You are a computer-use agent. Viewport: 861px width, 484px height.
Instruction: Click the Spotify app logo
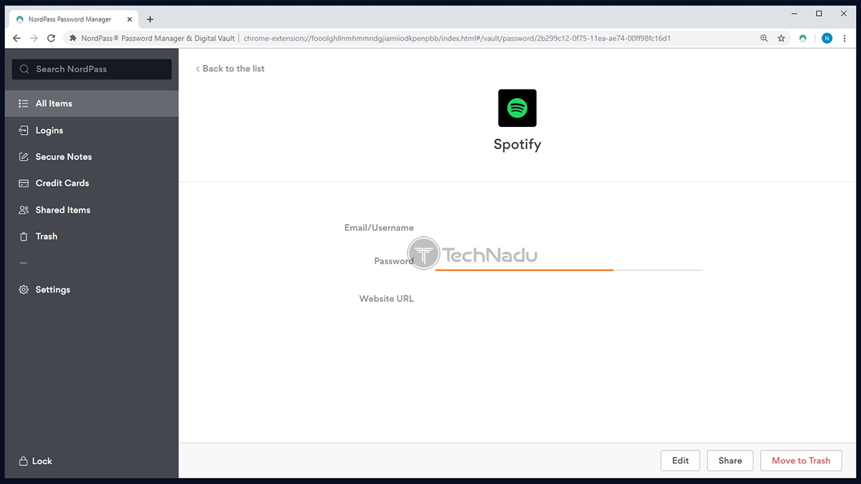517,108
